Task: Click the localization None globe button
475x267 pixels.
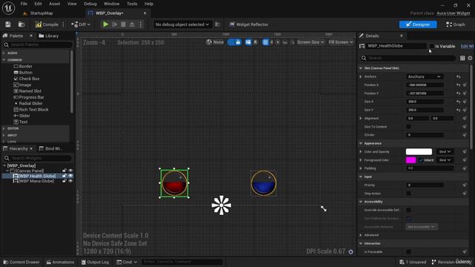Action: (214, 42)
